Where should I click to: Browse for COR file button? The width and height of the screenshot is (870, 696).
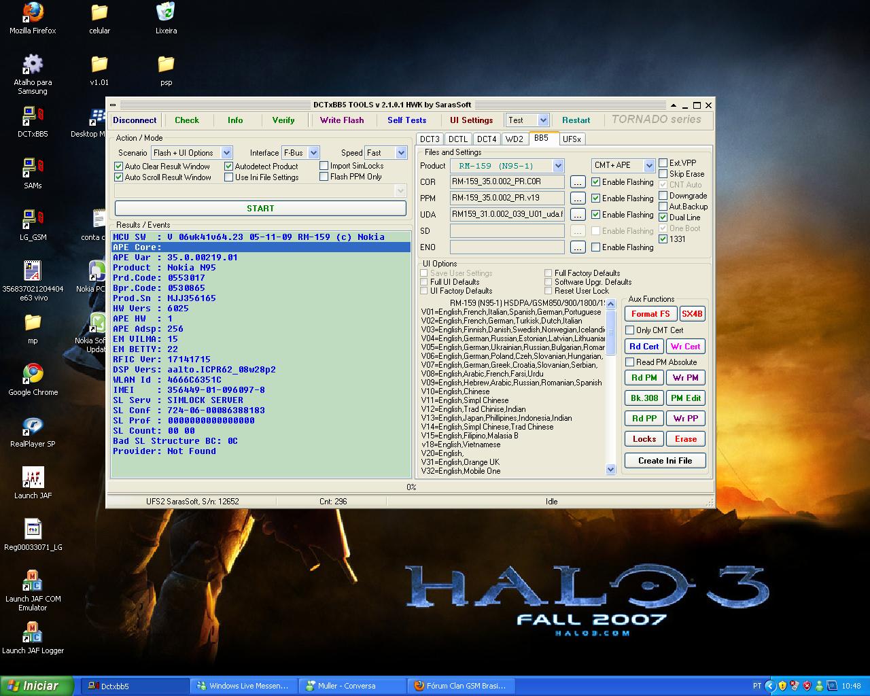click(578, 182)
